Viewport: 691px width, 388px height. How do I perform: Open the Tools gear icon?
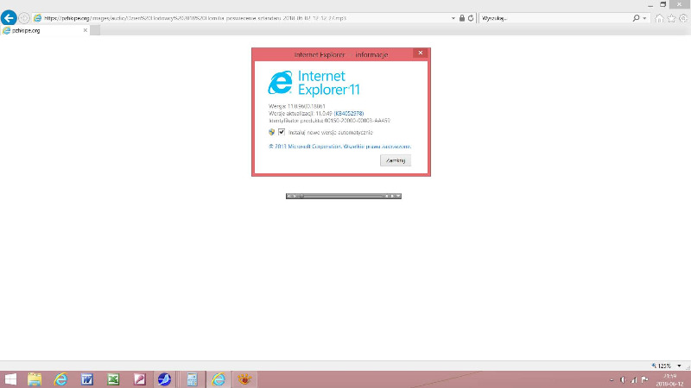pos(683,18)
